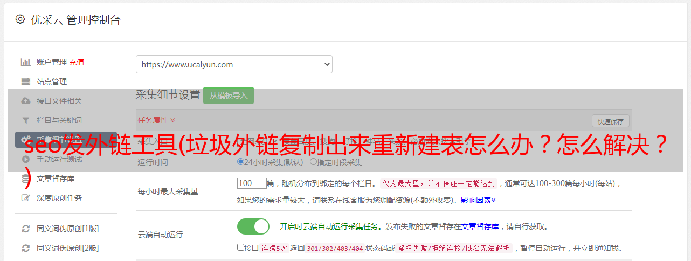Screen dimensions: 691x261
Task: Click the red 连续5次 text
Action: tap(274, 248)
